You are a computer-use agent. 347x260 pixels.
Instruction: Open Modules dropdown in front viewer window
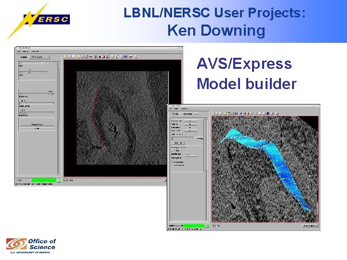coord(189,114)
